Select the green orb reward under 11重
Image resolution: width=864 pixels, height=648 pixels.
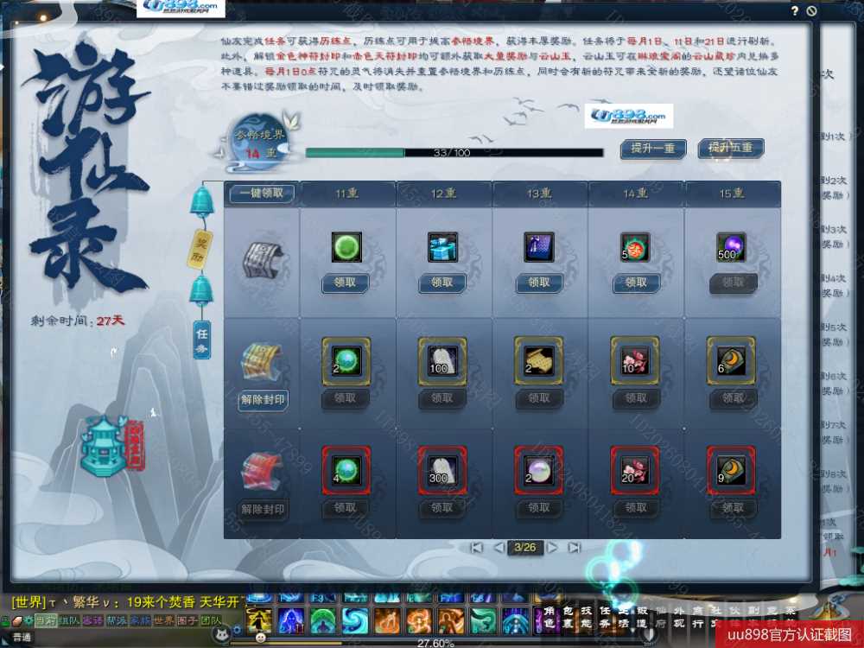point(346,247)
